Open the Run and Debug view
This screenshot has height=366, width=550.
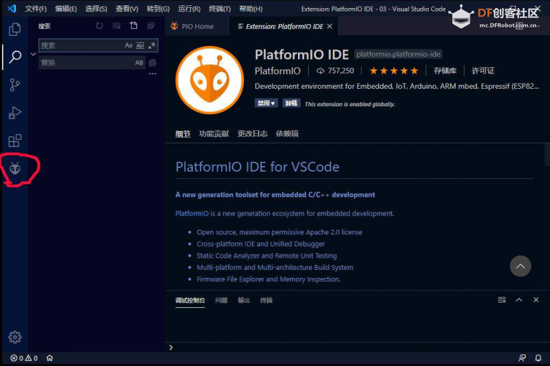coord(15,112)
